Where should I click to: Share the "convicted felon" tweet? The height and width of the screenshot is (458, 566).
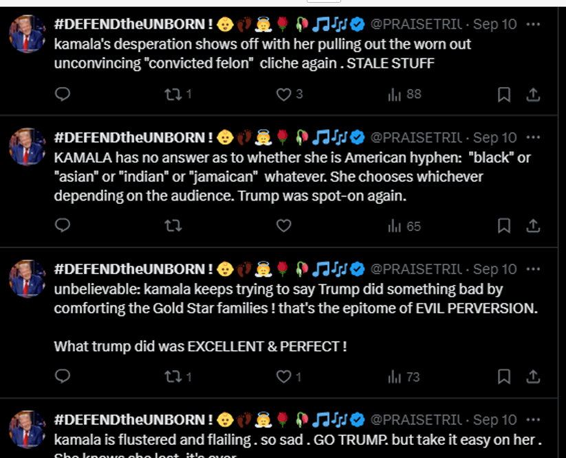533,95
